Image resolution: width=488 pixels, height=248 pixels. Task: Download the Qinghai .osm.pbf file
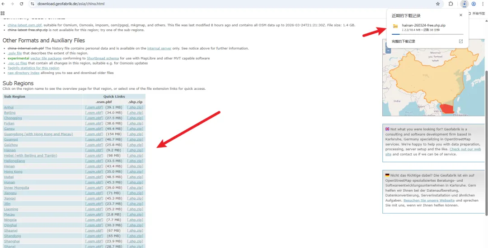click(x=94, y=225)
